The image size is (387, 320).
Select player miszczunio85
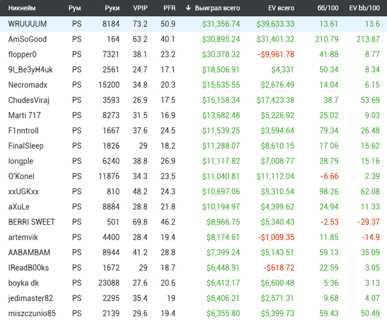(32, 313)
